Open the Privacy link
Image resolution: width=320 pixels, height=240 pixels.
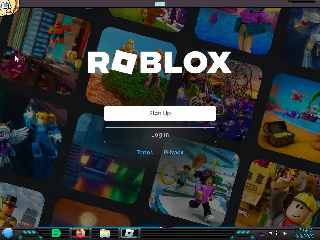click(x=173, y=152)
